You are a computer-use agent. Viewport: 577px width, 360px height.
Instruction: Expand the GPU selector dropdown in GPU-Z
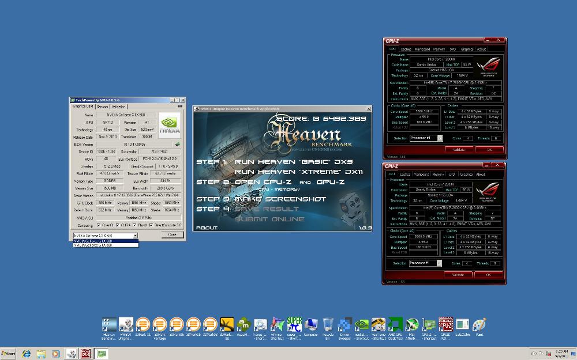pos(136,236)
